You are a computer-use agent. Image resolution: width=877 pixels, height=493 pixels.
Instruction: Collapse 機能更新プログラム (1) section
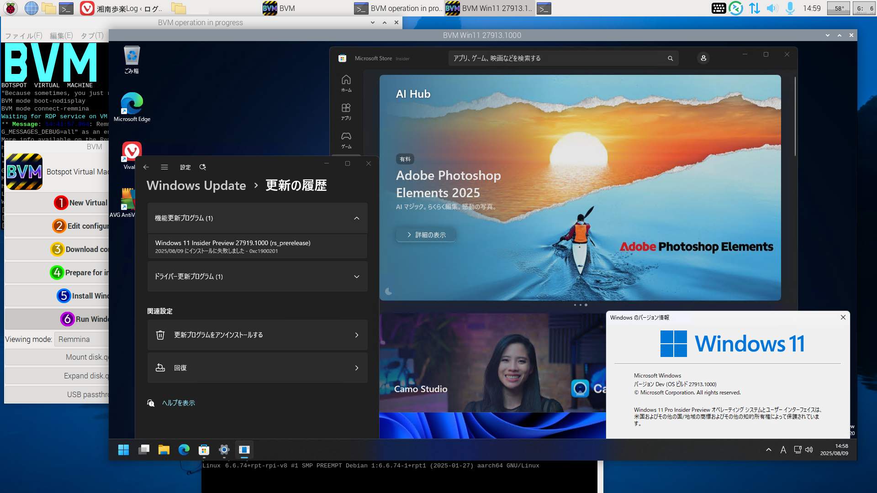(x=258, y=218)
